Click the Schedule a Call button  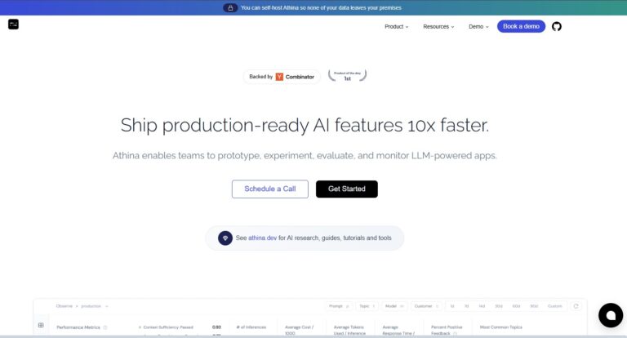(270, 189)
